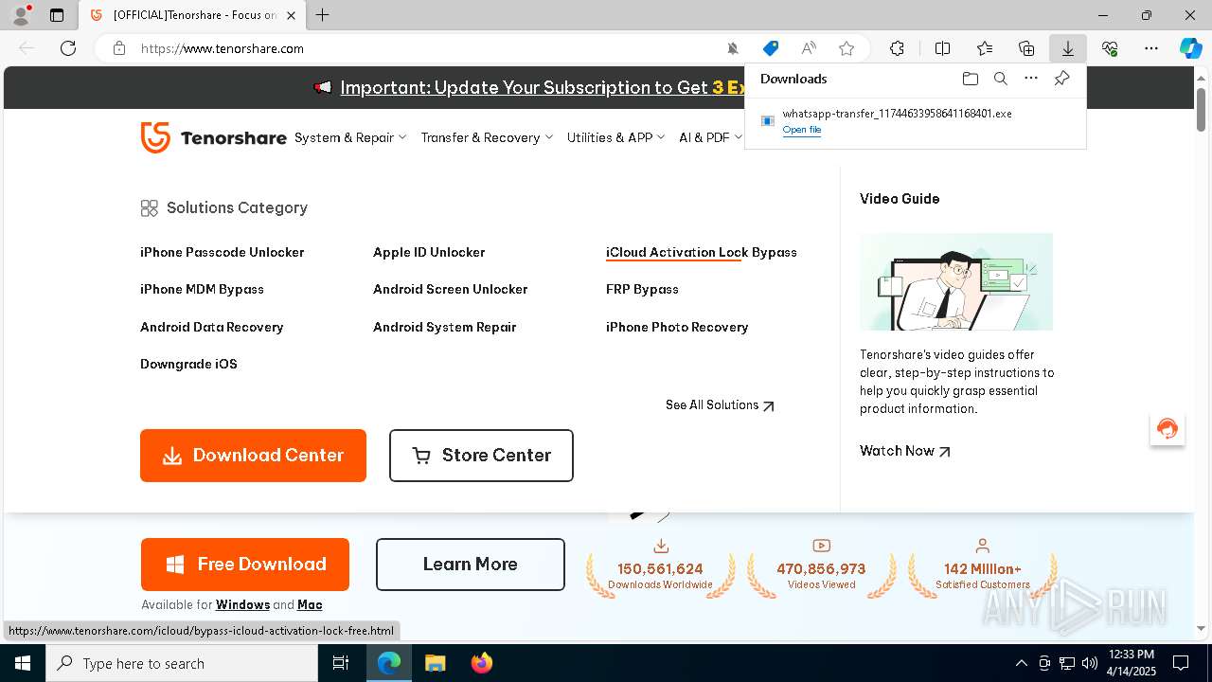Click the notifications blocked bell icon
This screenshot has height=682, width=1212.
coord(733,48)
